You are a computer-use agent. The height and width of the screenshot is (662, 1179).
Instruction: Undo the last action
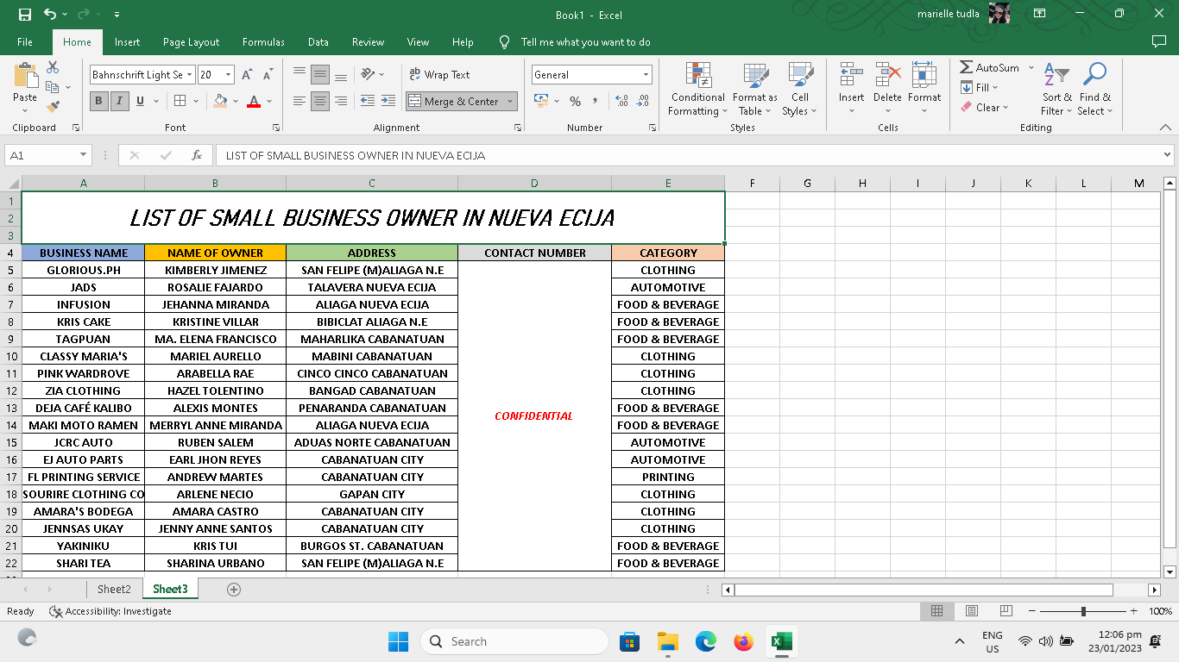click(x=50, y=15)
